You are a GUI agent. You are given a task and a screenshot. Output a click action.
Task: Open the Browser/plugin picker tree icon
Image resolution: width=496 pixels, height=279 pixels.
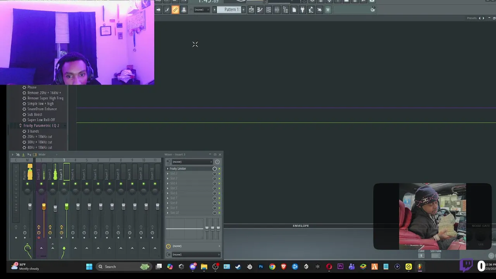285,10
